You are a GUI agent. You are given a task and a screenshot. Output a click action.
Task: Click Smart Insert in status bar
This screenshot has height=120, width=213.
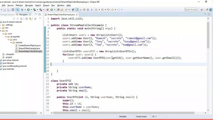point(141,117)
